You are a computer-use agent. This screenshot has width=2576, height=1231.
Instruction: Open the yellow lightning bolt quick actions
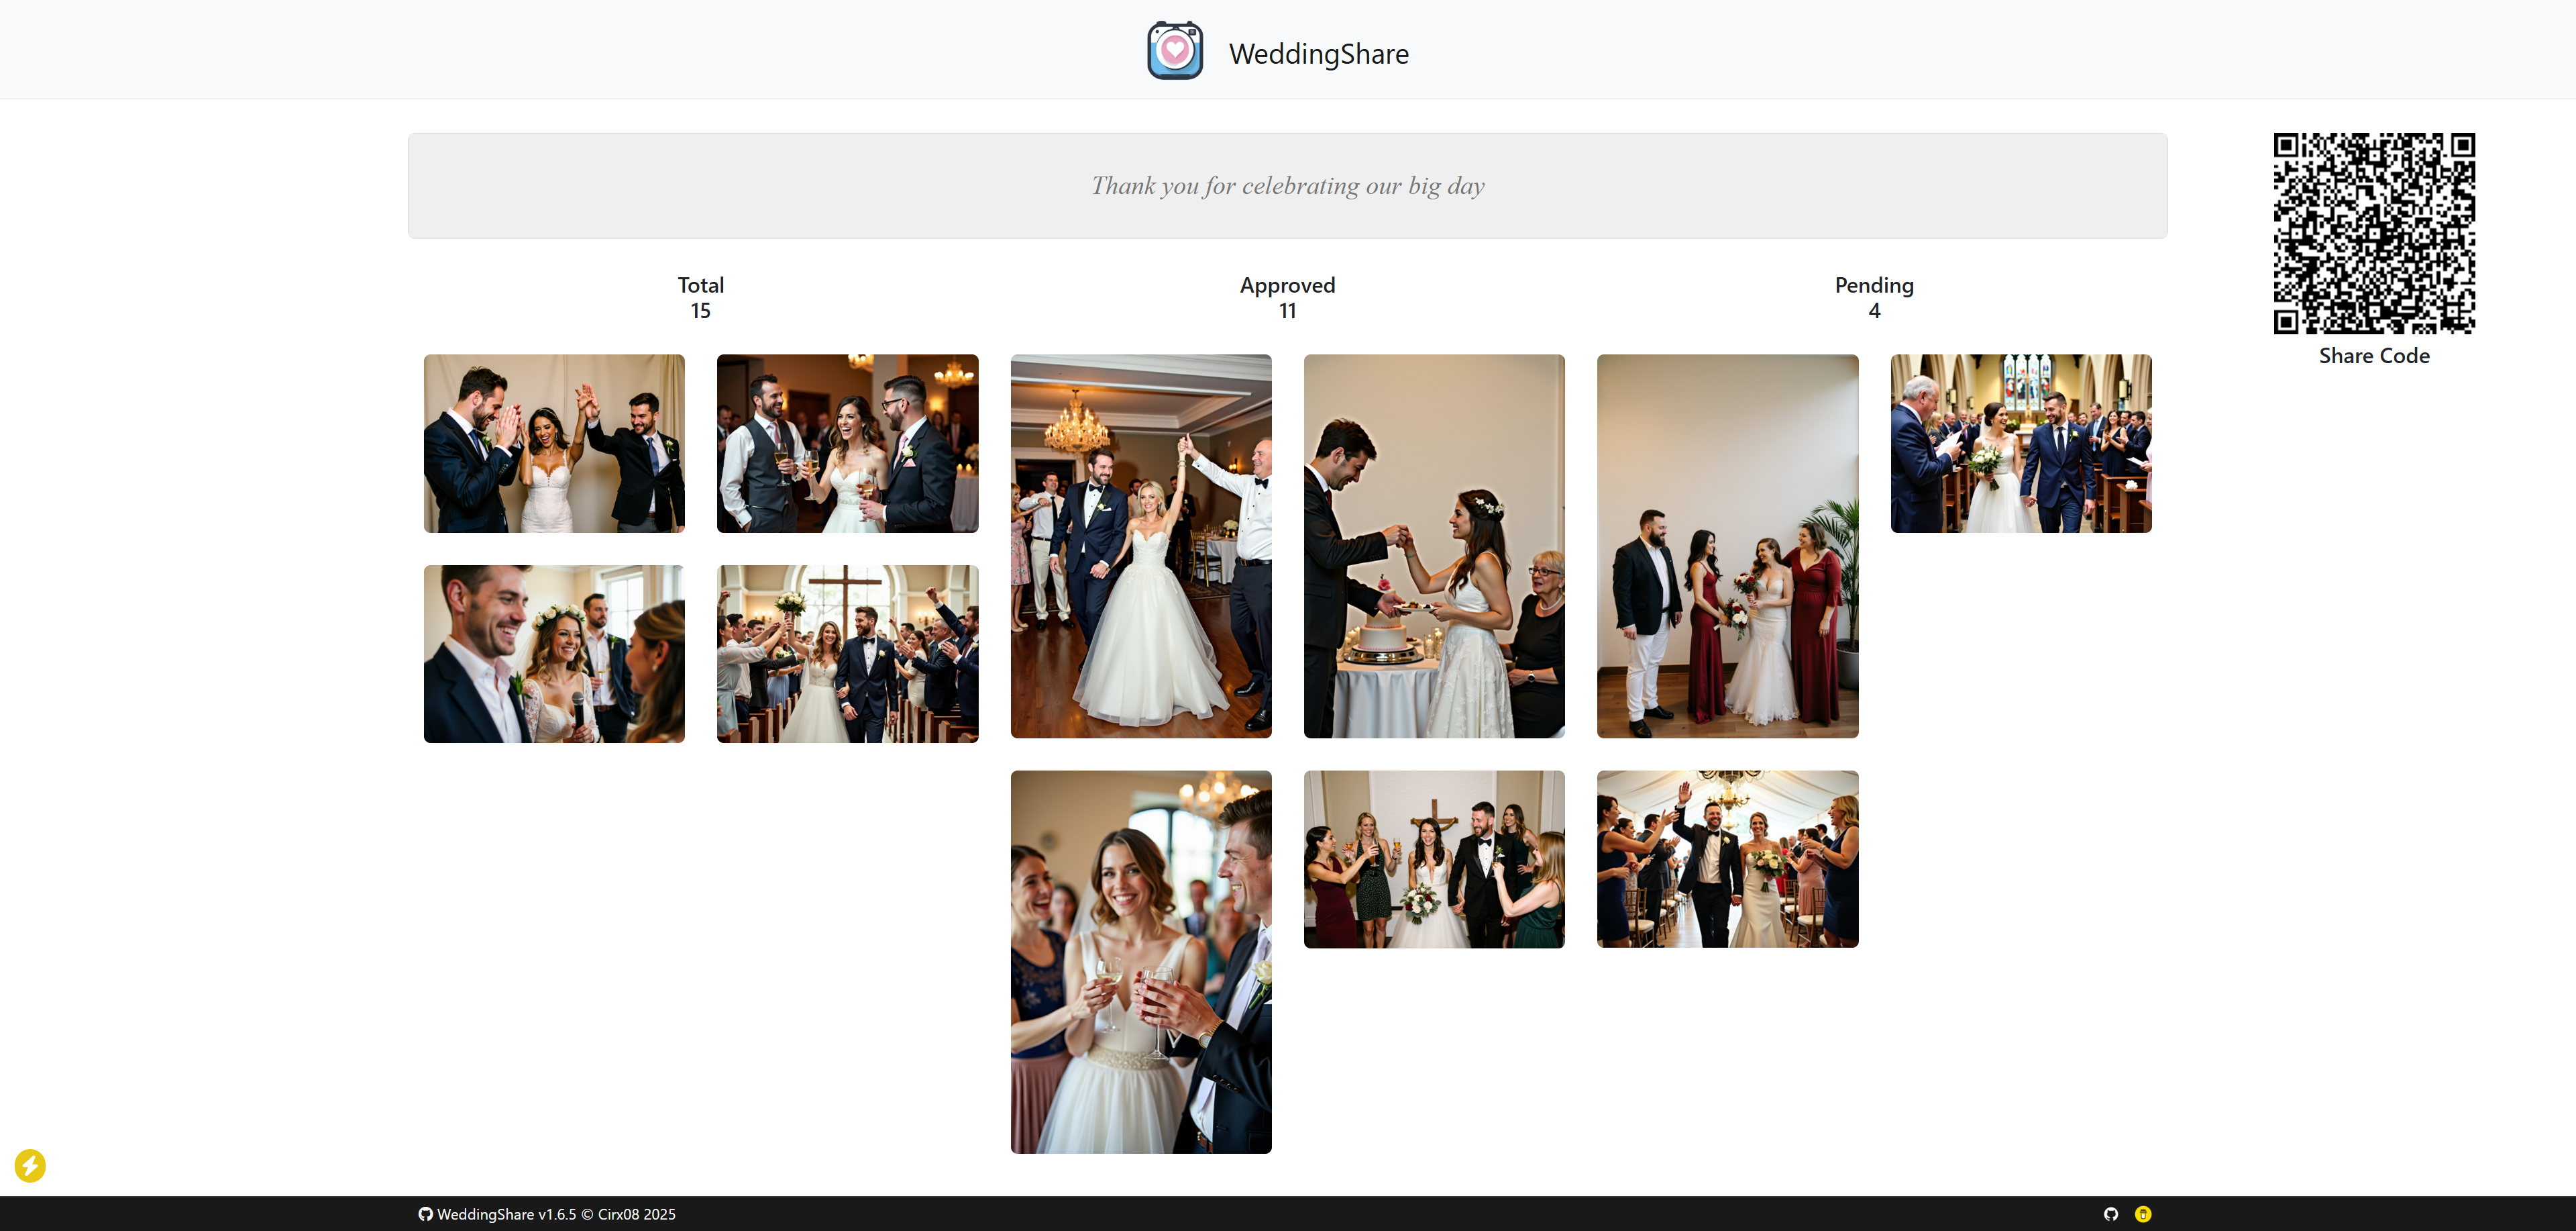[x=30, y=1165]
